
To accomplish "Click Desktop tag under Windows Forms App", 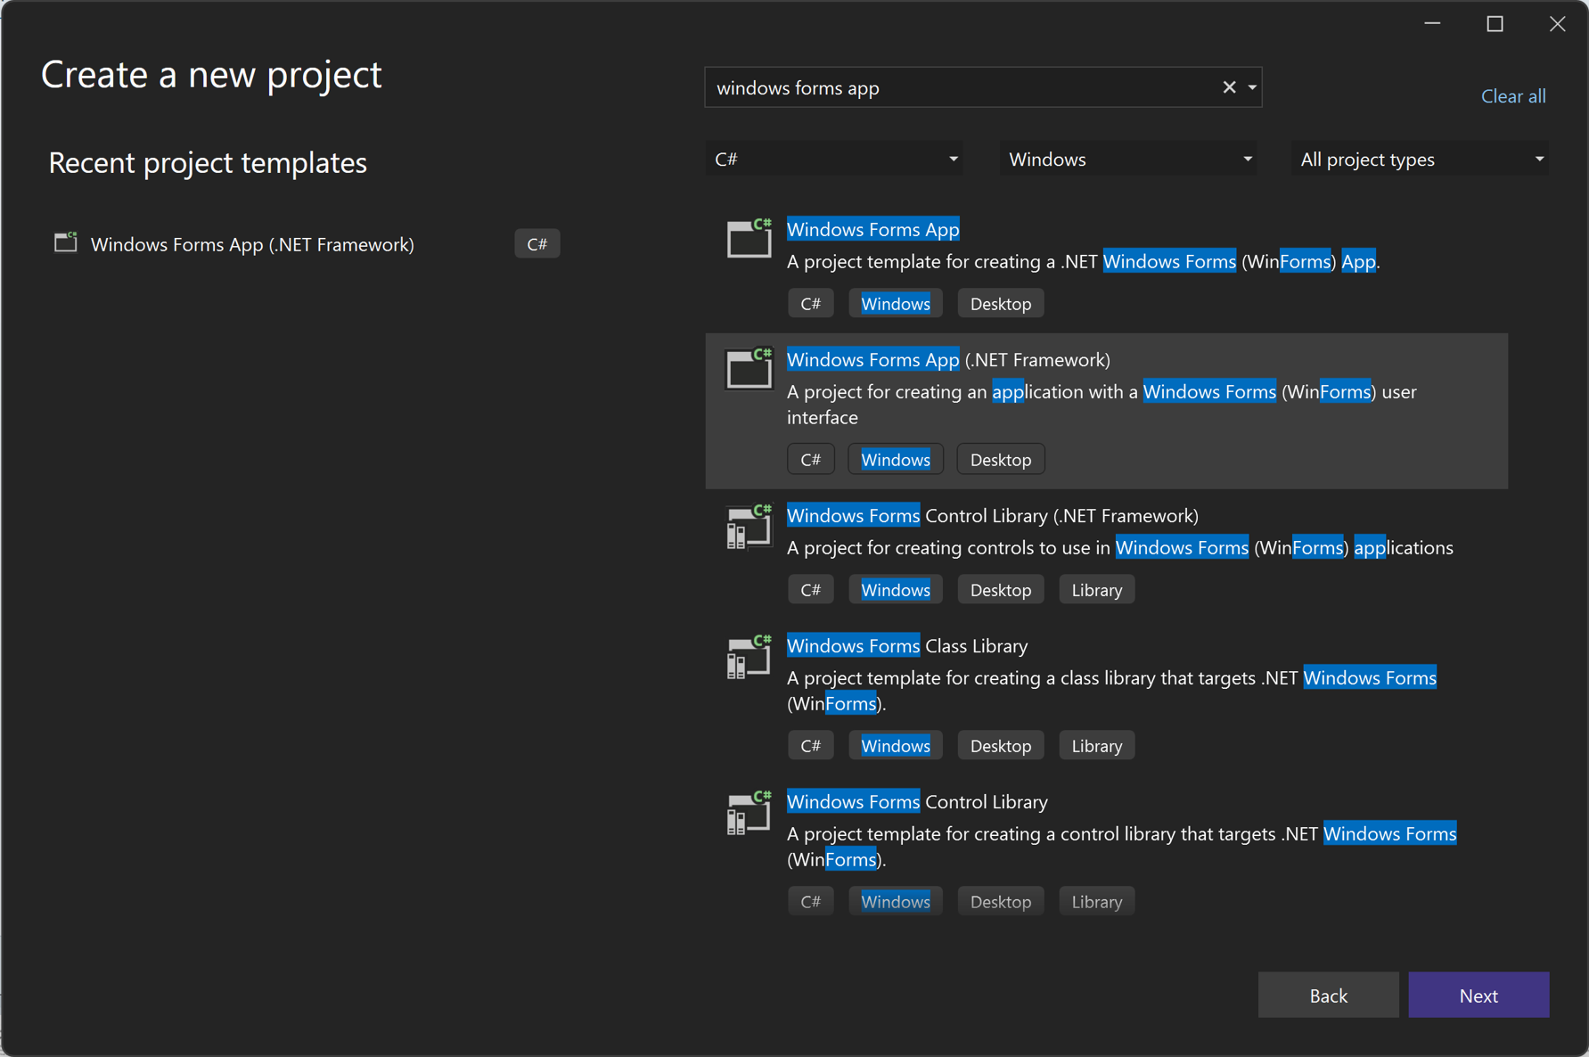I will click(1001, 304).
